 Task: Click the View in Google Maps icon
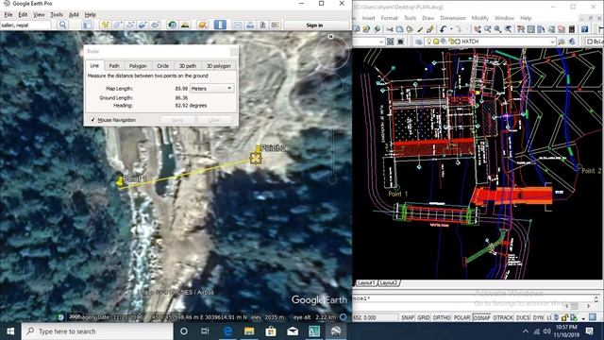coord(275,25)
